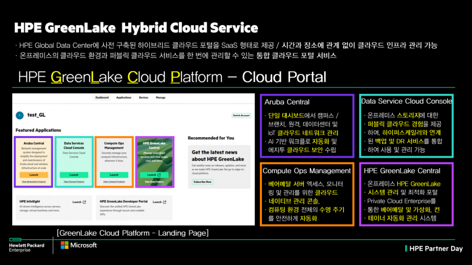This screenshot has height=265, width=472.
Task: Click 'Discover the unified HPE GreenLake experience' text
Action: [122, 210]
